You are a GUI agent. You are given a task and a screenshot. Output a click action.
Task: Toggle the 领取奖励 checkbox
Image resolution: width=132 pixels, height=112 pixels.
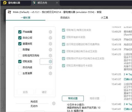(x=20, y=61)
